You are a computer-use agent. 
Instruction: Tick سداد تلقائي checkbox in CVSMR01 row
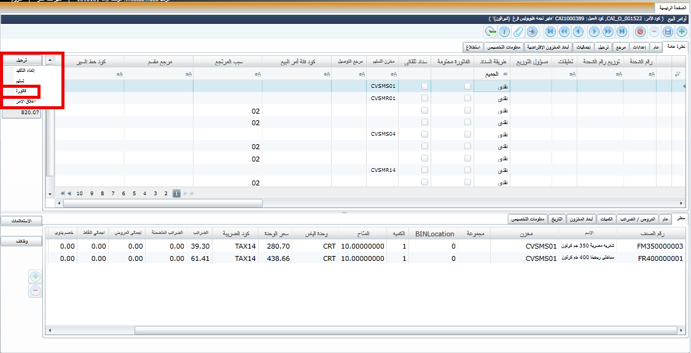pyautogui.click(x=424, y=98)
